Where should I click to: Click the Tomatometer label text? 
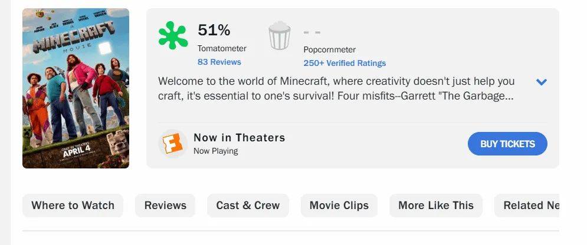[222, 48]
